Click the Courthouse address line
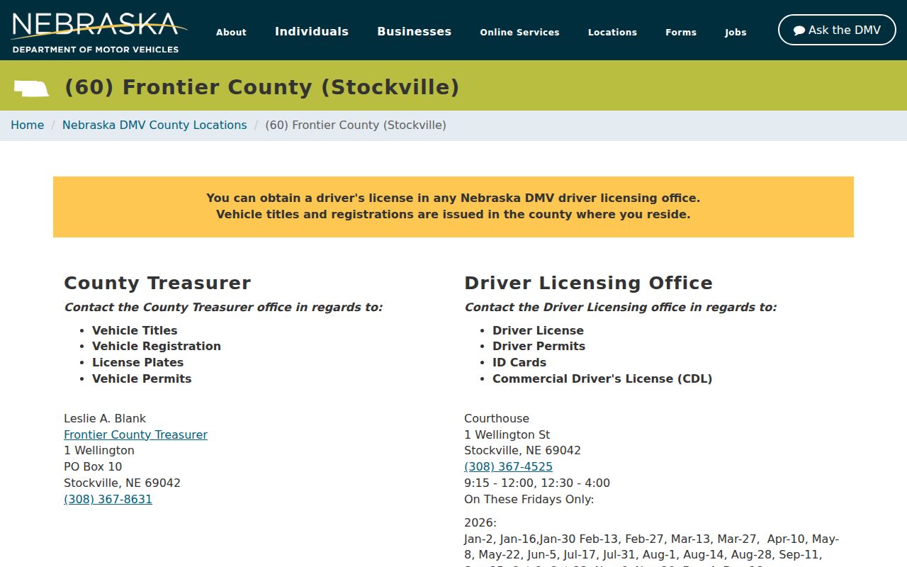 497,418
